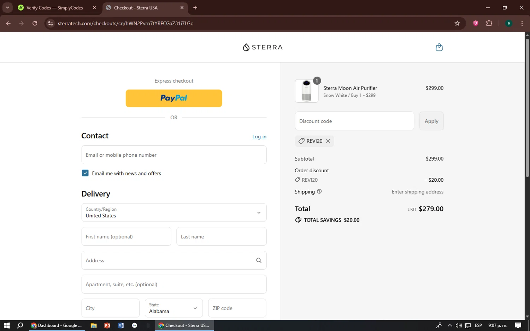Click the volume speaker tray icon
This screenshot has height=331, width=530.
pyautogui.click(x=459, y=325)
